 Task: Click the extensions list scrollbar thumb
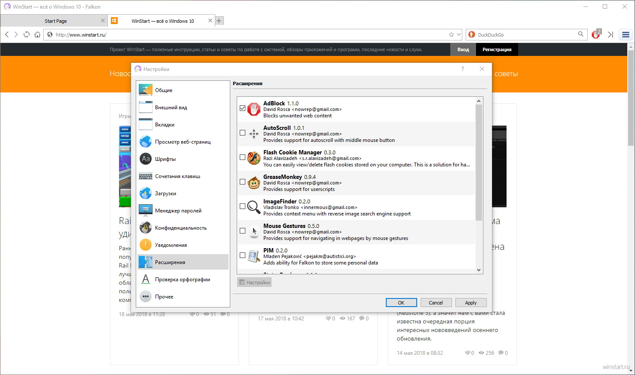click(479, 162)
